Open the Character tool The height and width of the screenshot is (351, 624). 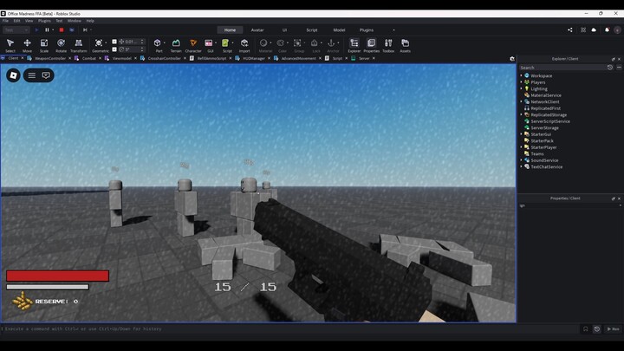(193, 45)
